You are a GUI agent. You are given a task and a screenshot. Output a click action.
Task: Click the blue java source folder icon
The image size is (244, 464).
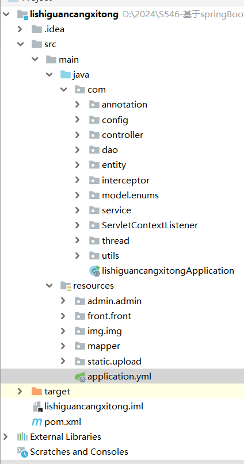[x=66, y=74]
